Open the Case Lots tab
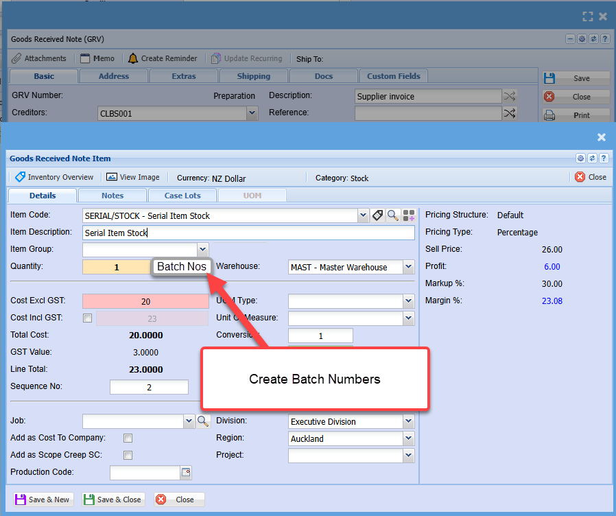The width and height of the screenshot is (616, 516). 182,196
